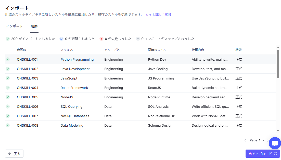Select the SQL Querying skill row
Image resolution: width=281 pixels, height=160 pixels.
click(71, 106)
